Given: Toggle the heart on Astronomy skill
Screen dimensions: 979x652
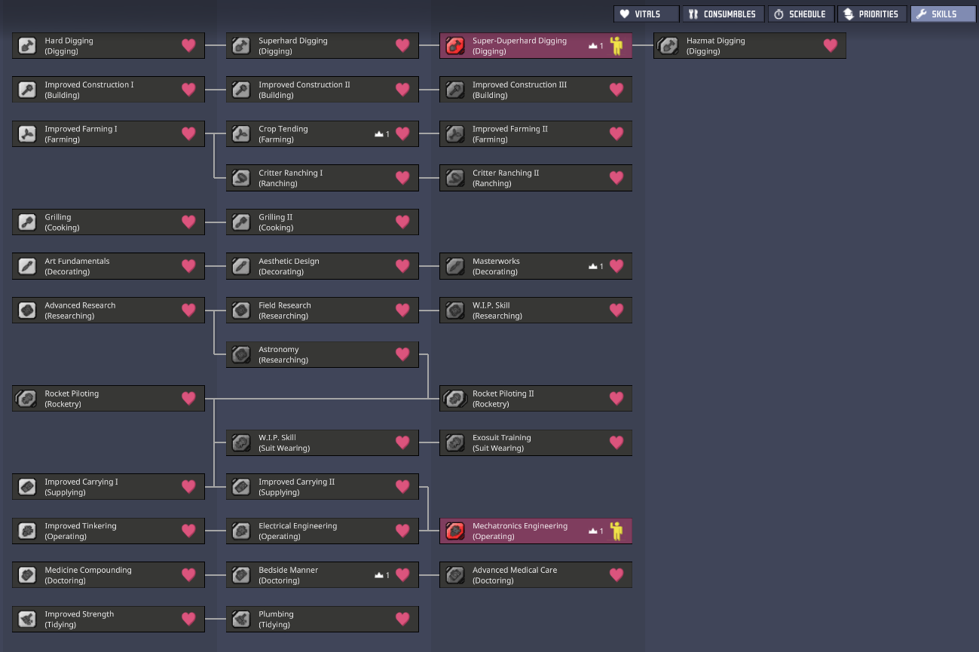Looking at the screenshot, I should (x=402, y=354).
